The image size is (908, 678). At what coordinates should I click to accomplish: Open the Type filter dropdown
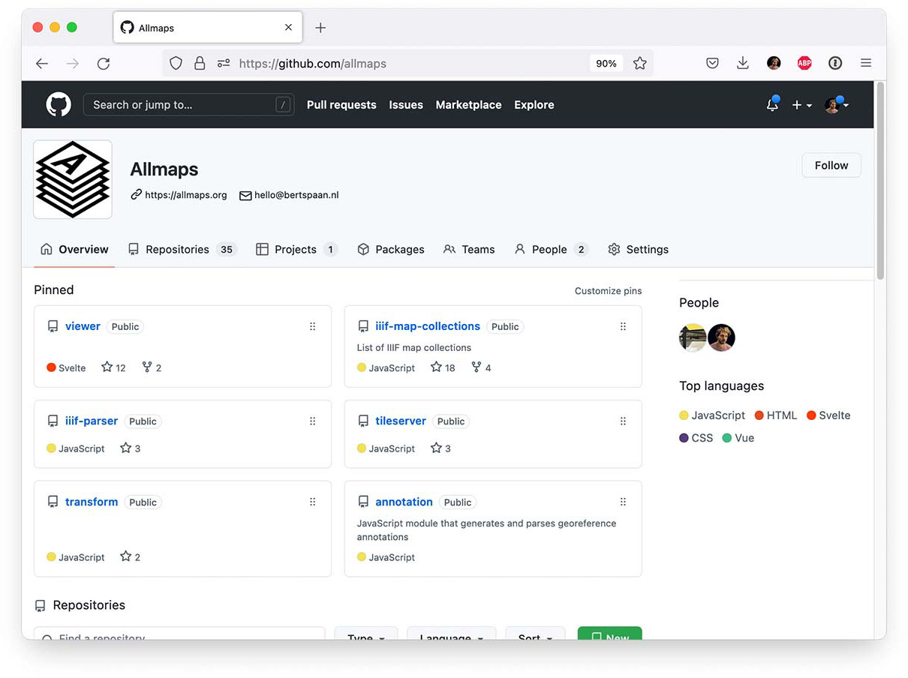(x=365, y=633)
